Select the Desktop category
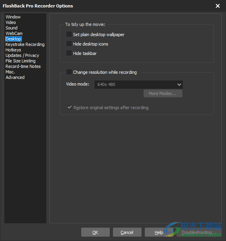This screenshot has height=241, width=226. (13, 39)
